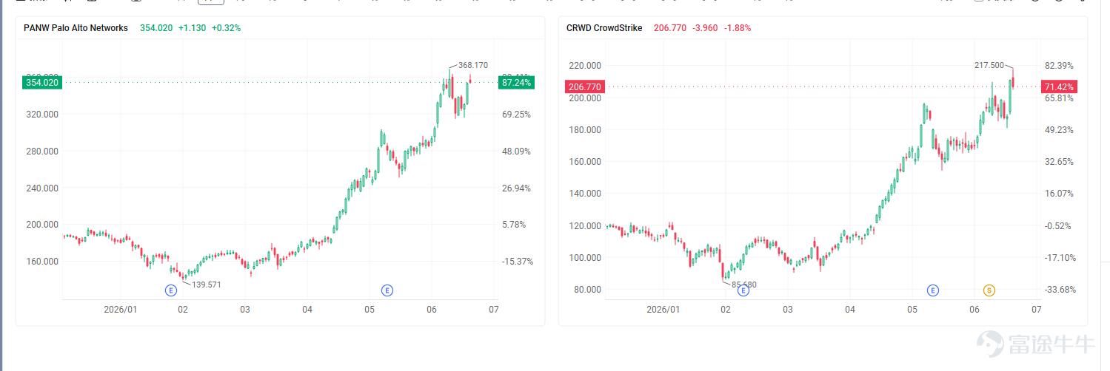Image resolution: width=1110 pixels, height=371 pixels.
Task: Click the red 71.42% percent tag
Action: [1059, 86]
